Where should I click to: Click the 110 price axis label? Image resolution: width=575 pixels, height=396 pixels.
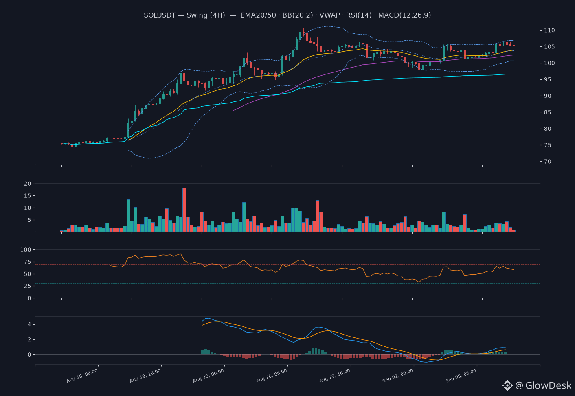[x=549, y=31]
